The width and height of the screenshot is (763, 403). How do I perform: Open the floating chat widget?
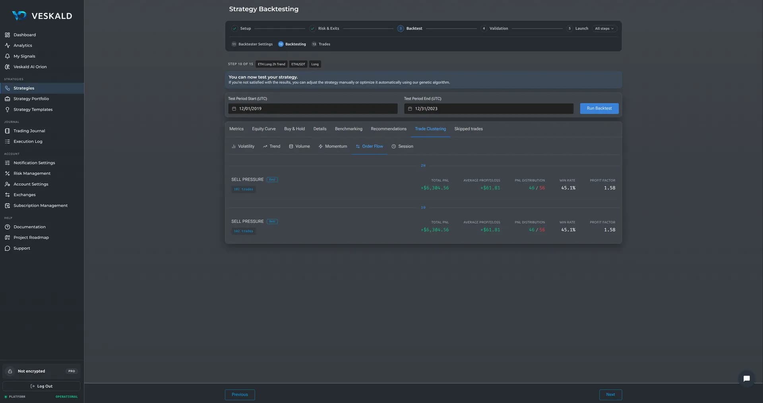pos(746,379)
